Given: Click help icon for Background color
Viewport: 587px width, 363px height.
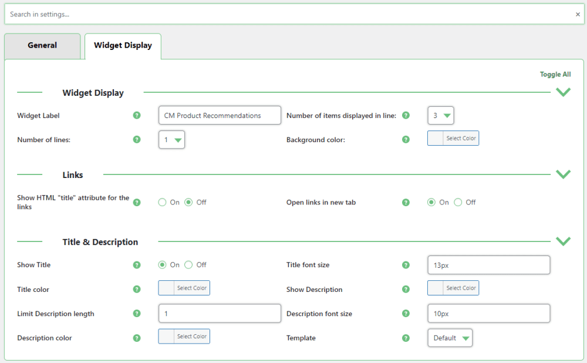Looking at the screenshot, I should [x=406, y=140].
